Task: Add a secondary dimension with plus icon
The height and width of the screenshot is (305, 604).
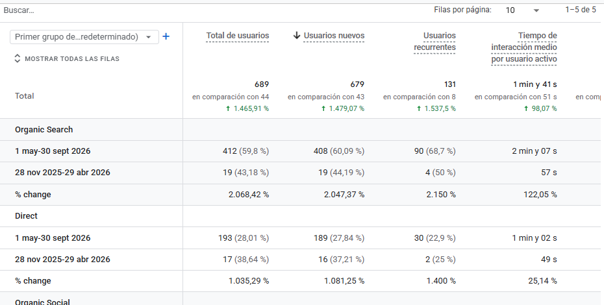Action: 166,36
